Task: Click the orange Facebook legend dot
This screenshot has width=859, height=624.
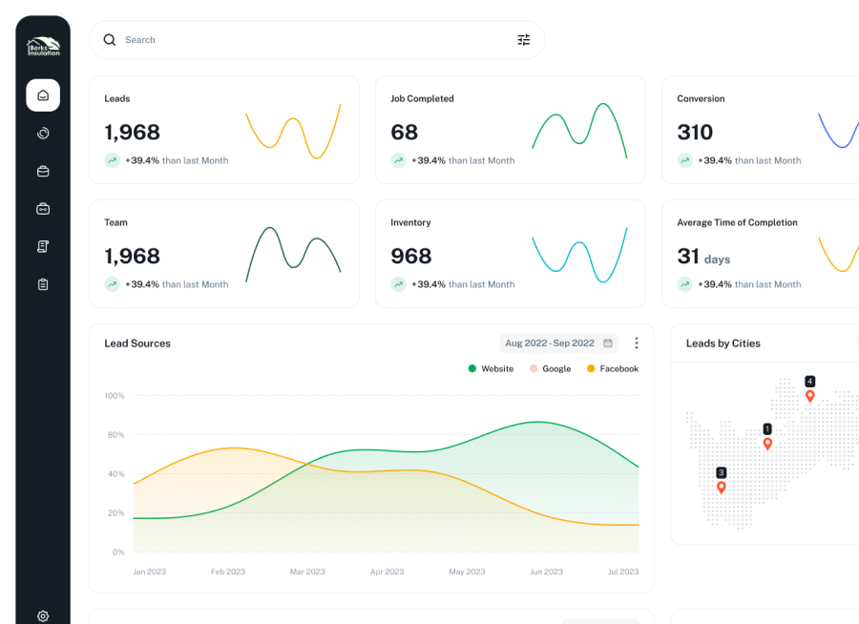Action: [591, 368]
